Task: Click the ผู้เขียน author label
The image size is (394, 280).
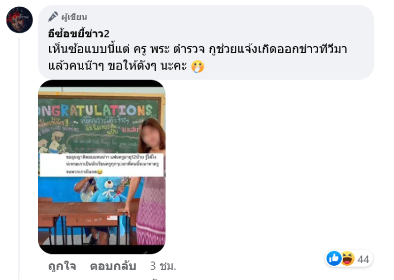Action: click(x=74, y=17)
